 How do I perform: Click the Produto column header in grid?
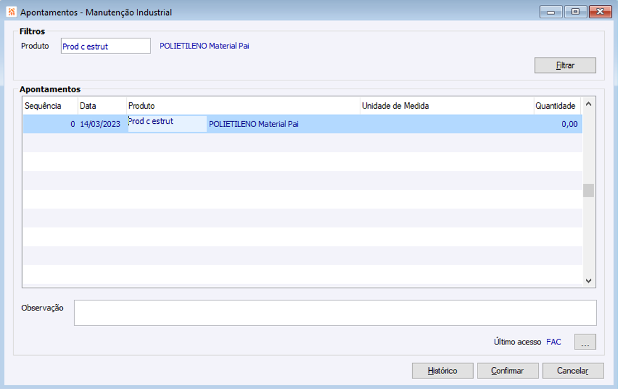243,106
